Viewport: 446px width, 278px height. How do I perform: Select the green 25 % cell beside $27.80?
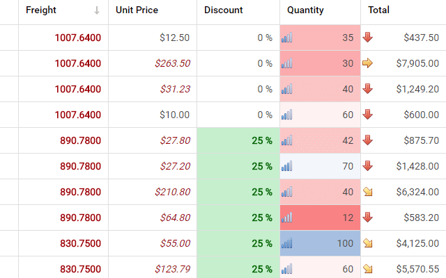coord(238,140)
